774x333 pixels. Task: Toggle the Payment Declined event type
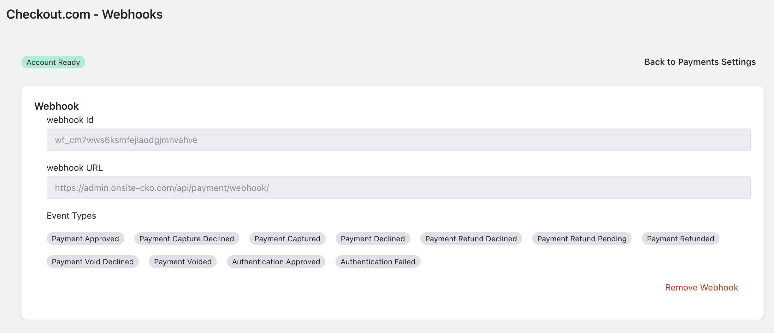pyautogui.click(x=373, y=238)
